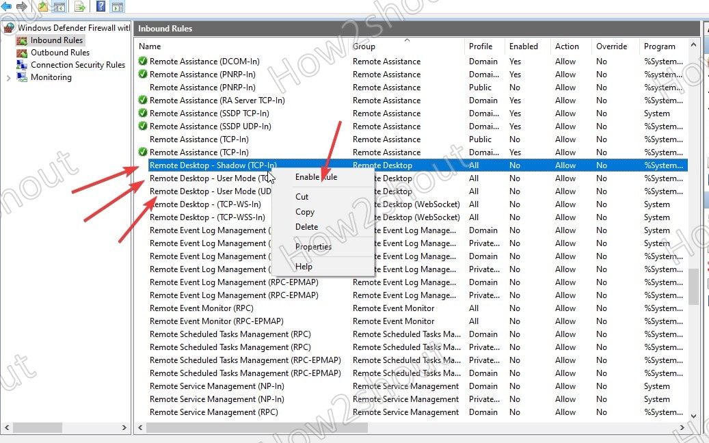The height and width of the screenshot is (443, 709).
Task: Click the Inbound Rules icon in the sidebar
Action: point(21,40)
